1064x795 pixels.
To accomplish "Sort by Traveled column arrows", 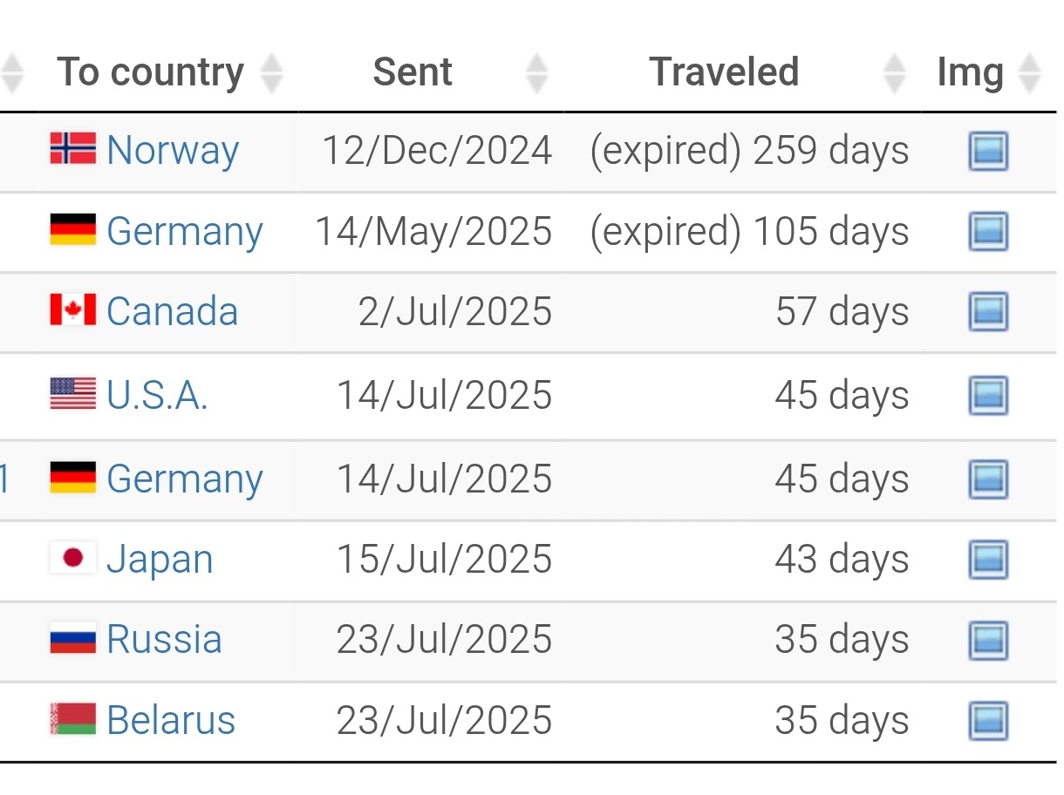I will [x=895, y=73].
